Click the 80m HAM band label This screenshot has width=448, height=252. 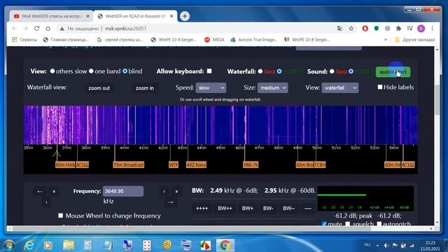(65, 165)
